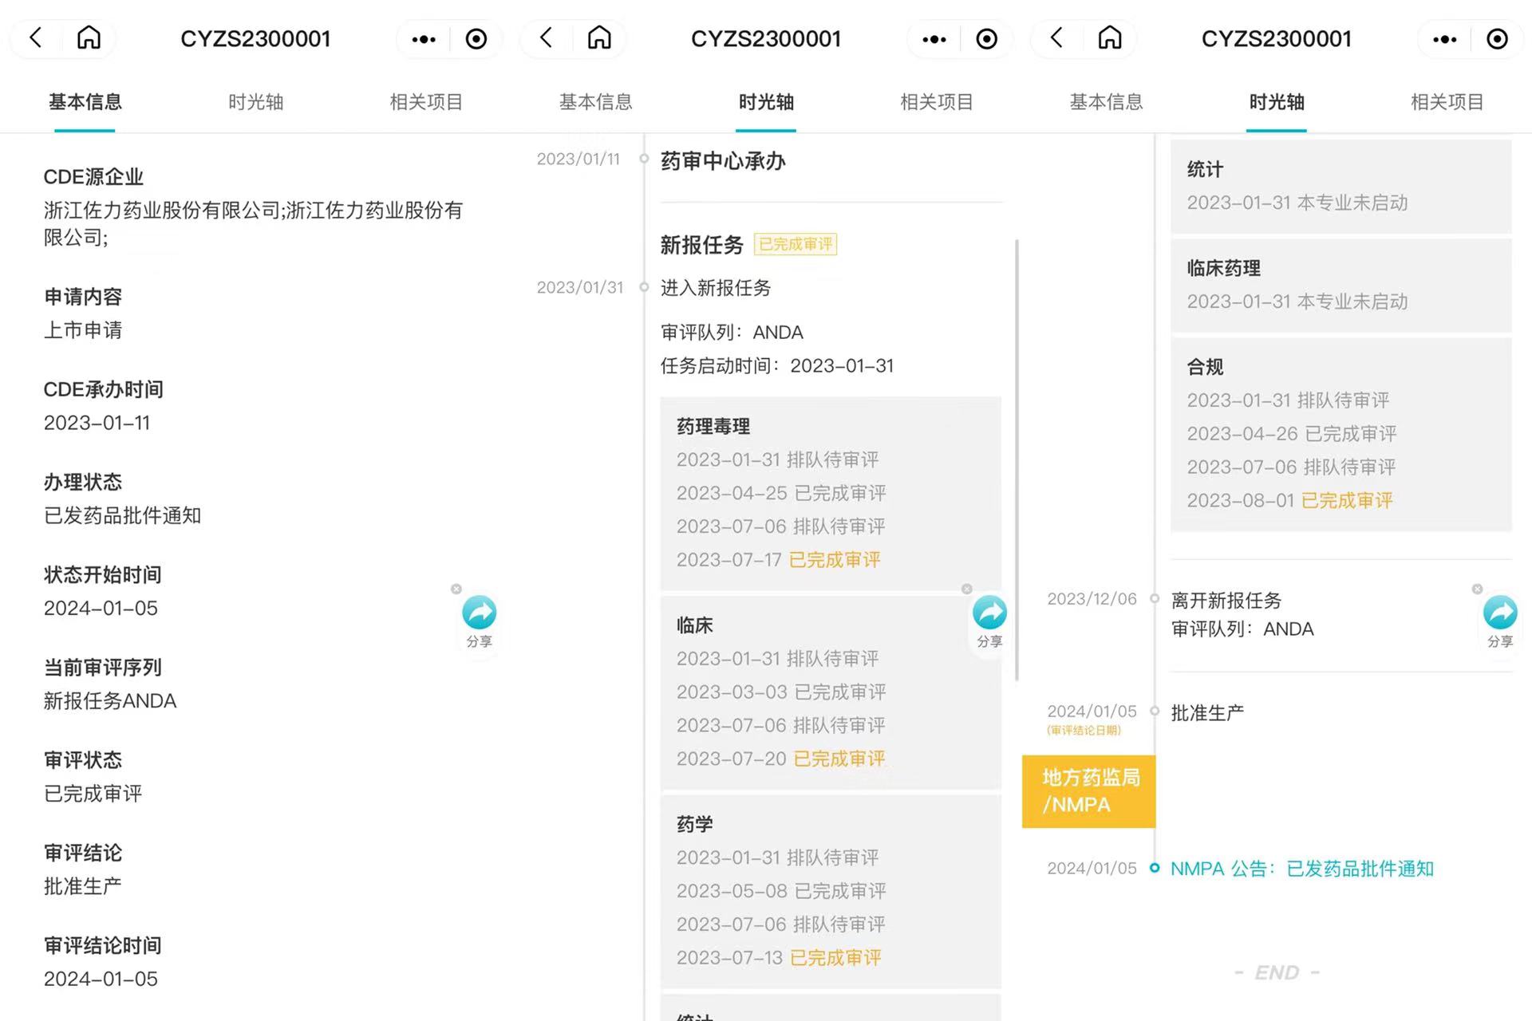Viewport: 1532px width, 1021px height.
Task: Select the 2023/12/06 timeline marker dot
Action: click(1155, 598)
